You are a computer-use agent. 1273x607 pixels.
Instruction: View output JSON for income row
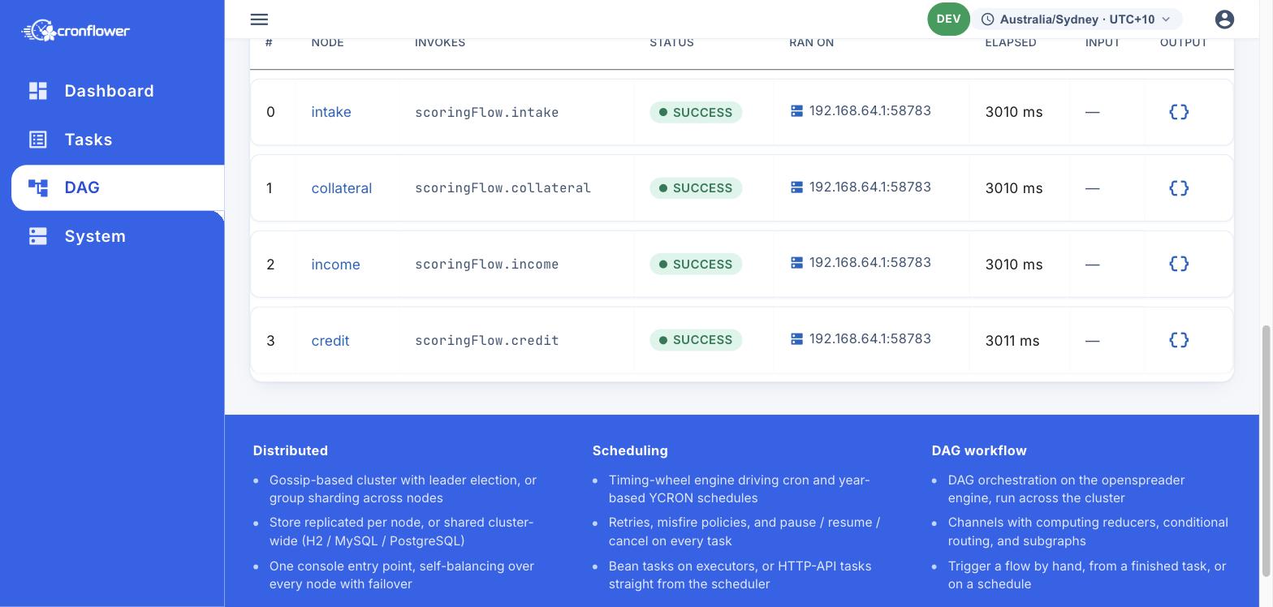click(x=1179, y=264)
